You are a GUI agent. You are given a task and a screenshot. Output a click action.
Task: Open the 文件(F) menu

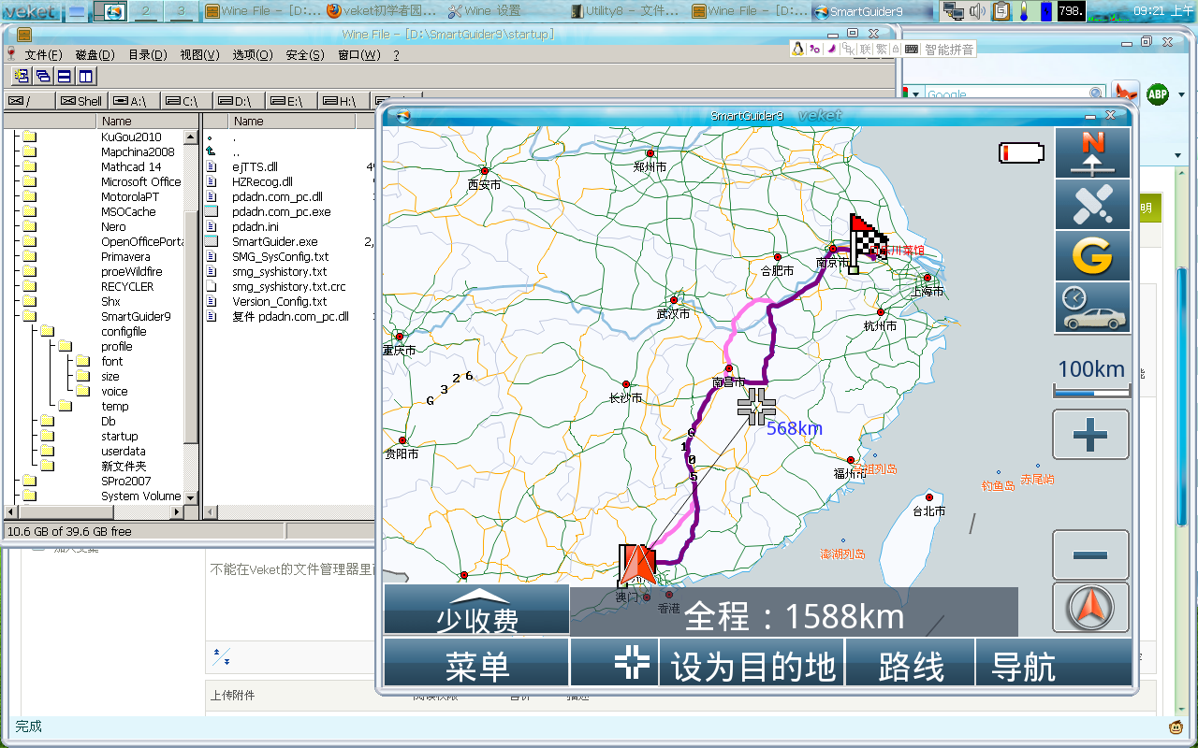(43, 55)
